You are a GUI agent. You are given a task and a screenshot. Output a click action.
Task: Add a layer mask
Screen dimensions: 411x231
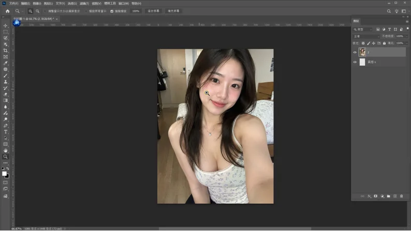tap(376, 196)
